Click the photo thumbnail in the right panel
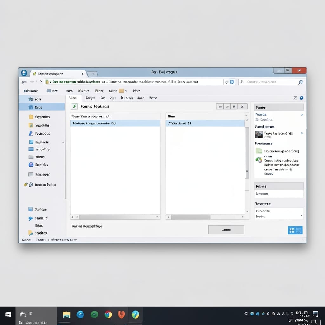Image resolution: width=325 pixels, height=325 pixels. pyautogui.click(x=259, y=134)
